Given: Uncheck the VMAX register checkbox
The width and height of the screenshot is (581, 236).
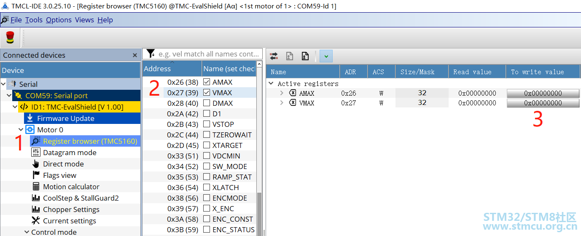Looking at the screenshot, I should [x=207, y=92].
